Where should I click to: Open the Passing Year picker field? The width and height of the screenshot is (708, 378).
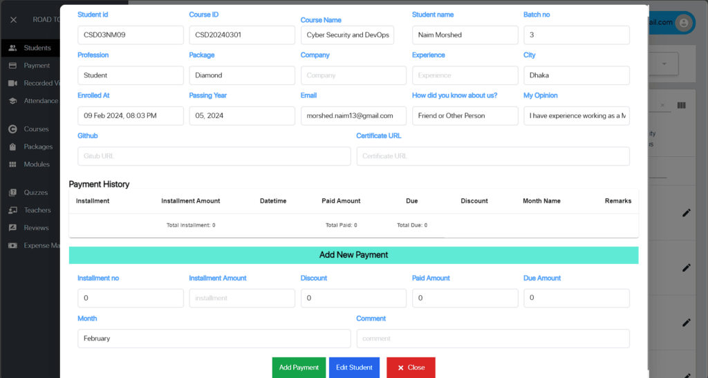[242, 116]
